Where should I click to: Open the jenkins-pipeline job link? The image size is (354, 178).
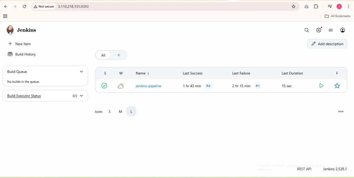[x=148, y=86]
